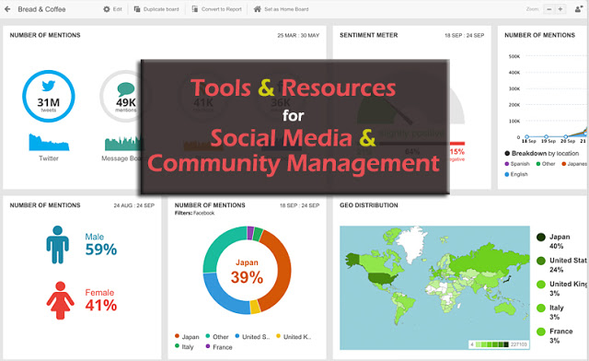
Task: Click the Bread & Coffee board title
Action: click(41, 9)
